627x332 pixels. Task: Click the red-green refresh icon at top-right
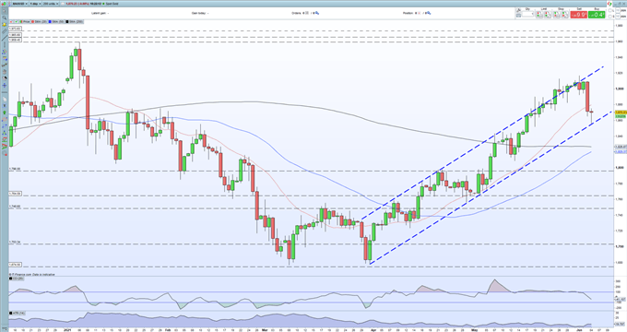(x=609, y=4)
